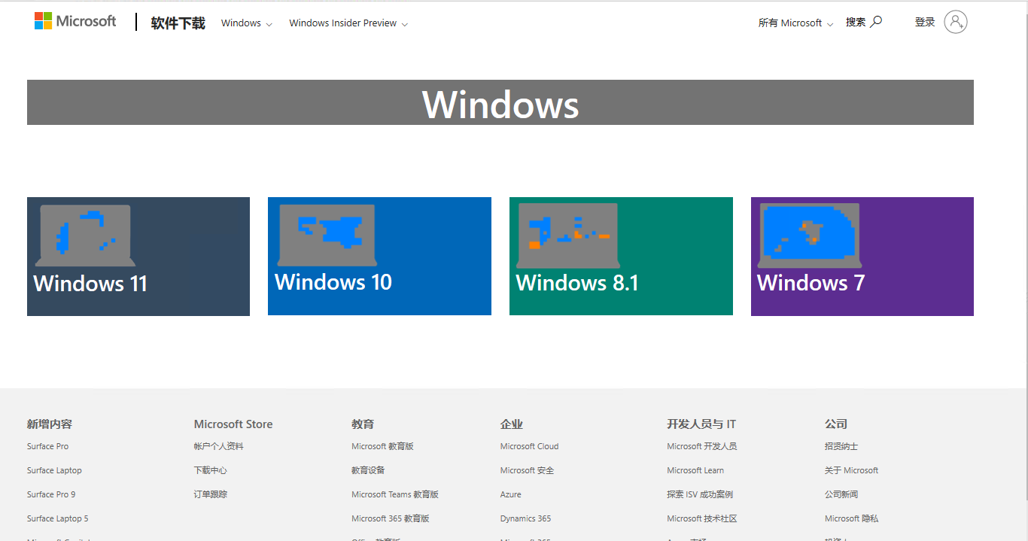Click the 新增内容 footer heading
This screenshot has width=1028, height=541.
pyautogui.click(x=50, y=424)
